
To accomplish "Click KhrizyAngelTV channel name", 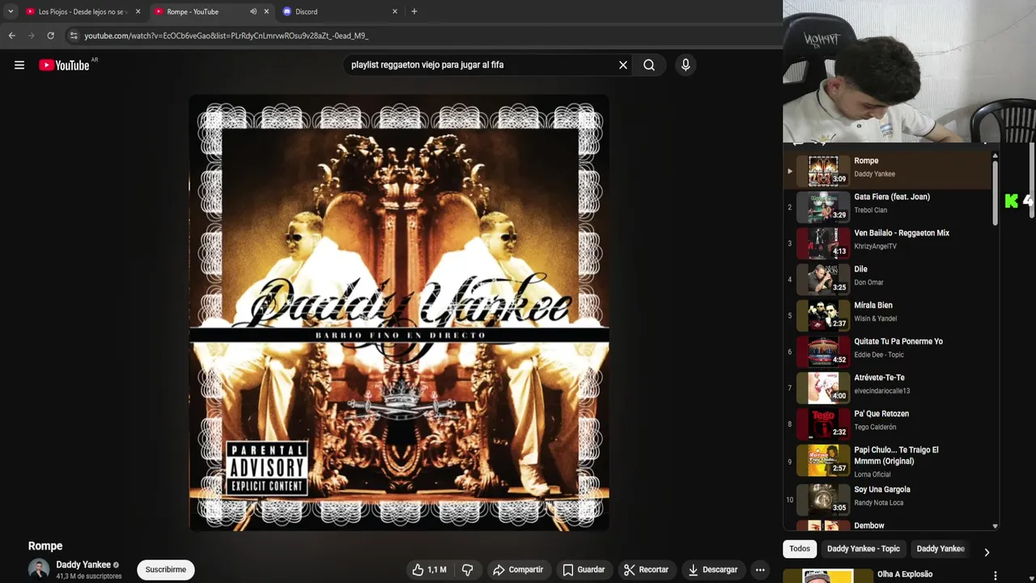I will point(875,246).
